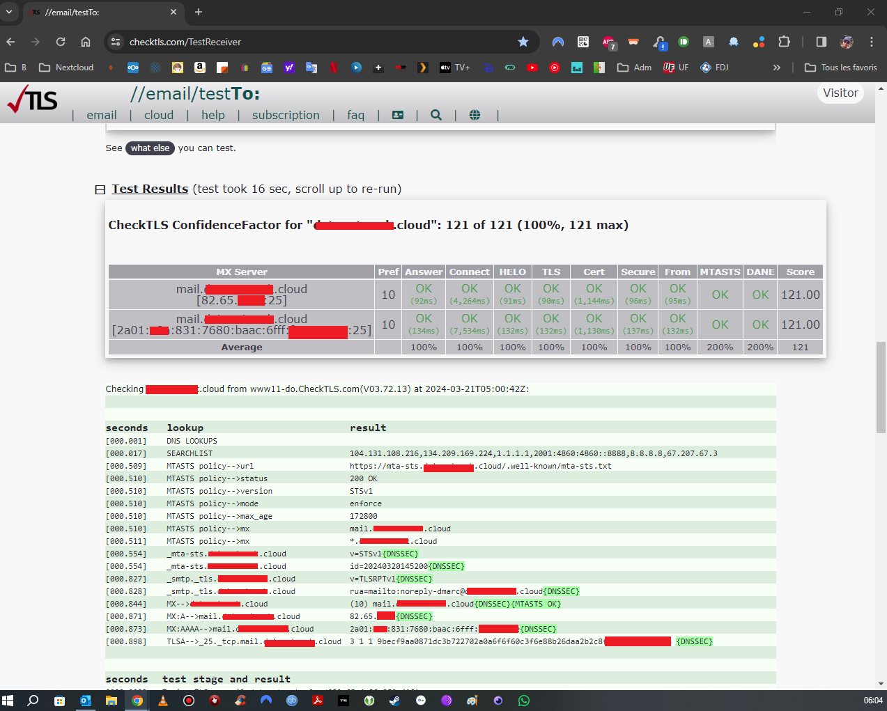Image resolution: width=887 pixels, height=711 pixels.
Task: Click the Average row label
Action: click(x=242, y=347)
